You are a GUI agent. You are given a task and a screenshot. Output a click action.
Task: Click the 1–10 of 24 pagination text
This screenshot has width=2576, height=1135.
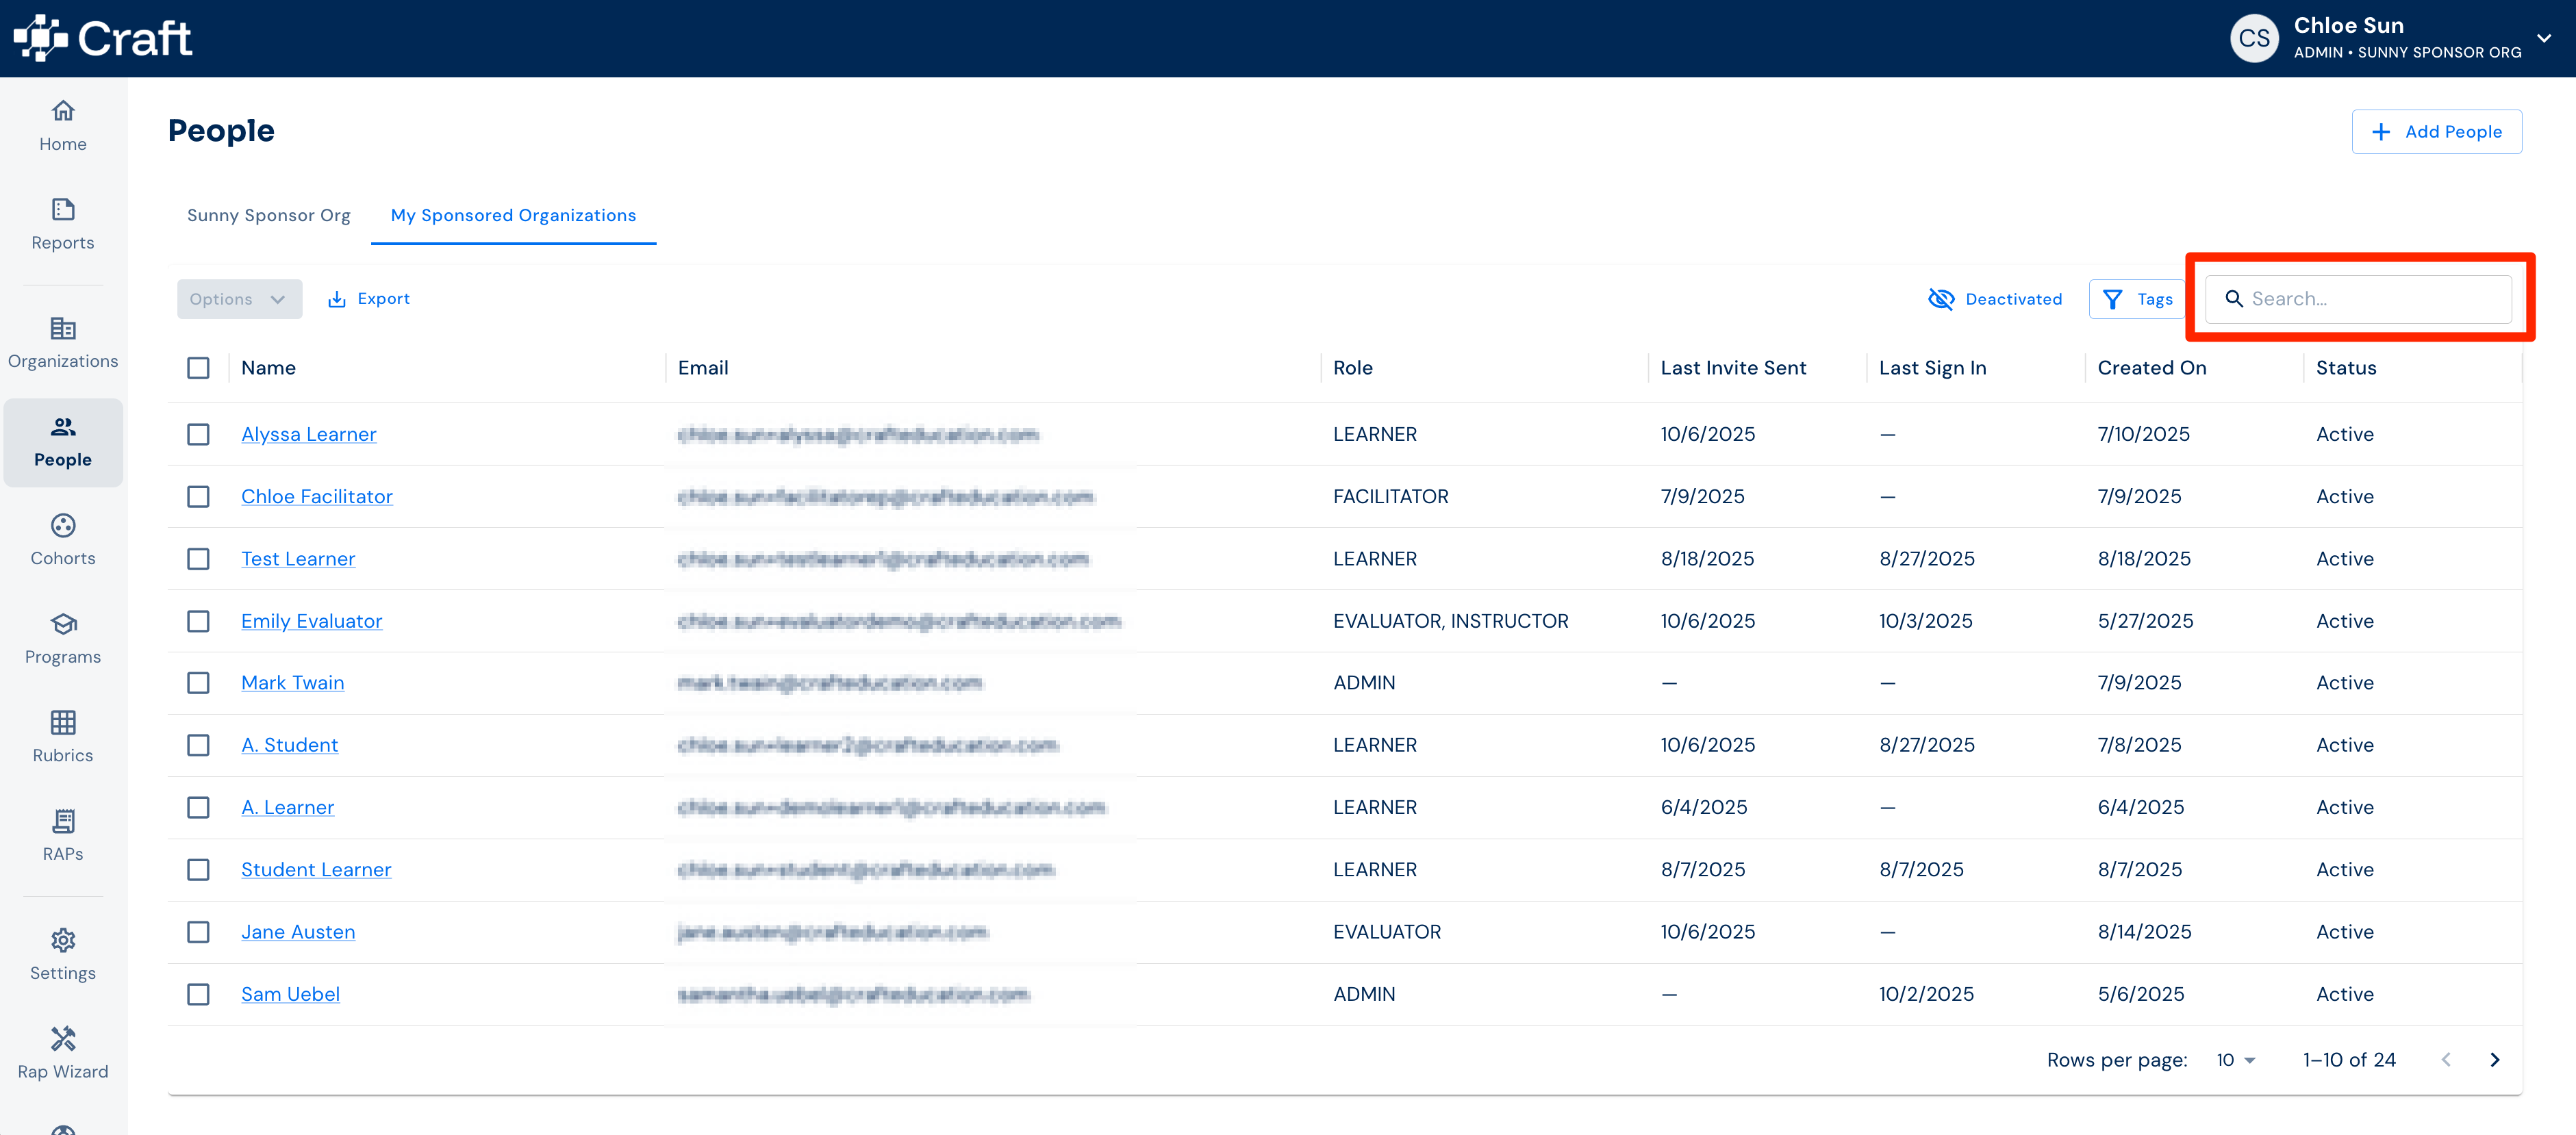[x=2349, y=1060]
